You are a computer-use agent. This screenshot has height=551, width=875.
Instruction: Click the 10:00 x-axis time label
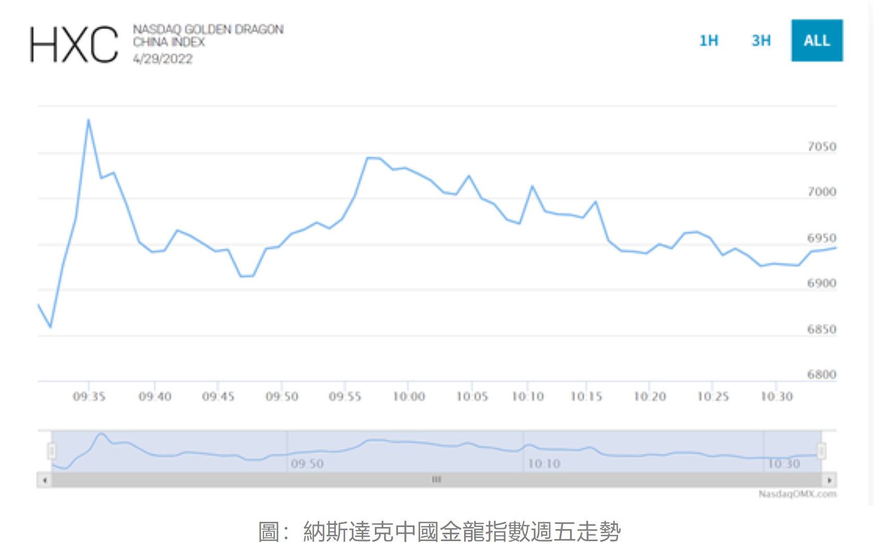(x=408, y=397)
